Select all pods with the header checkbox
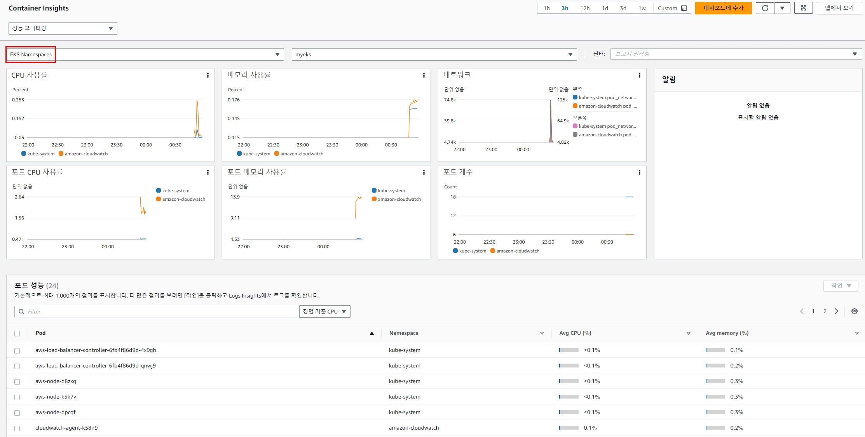The width and height of the screenshot is (865, 437). click(x=17, y=334)
